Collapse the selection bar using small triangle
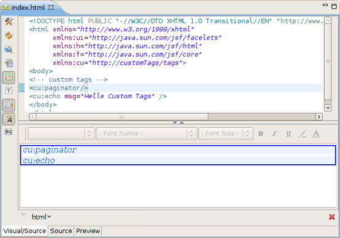The width and height of the screenshot is (340, 238). pyautogui.click(x=23, y=215)
